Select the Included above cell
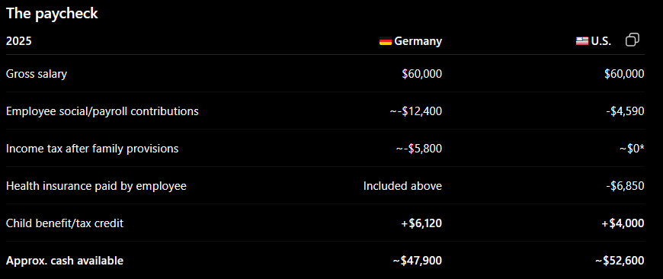 (402, 186)
